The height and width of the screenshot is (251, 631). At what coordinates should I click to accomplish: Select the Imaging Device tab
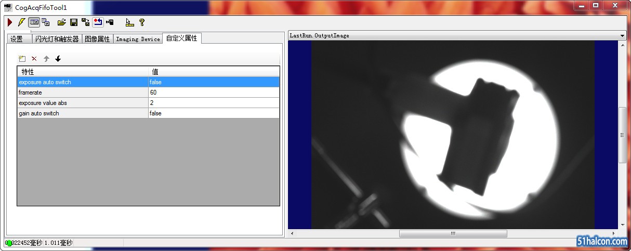tap(138, 39)
